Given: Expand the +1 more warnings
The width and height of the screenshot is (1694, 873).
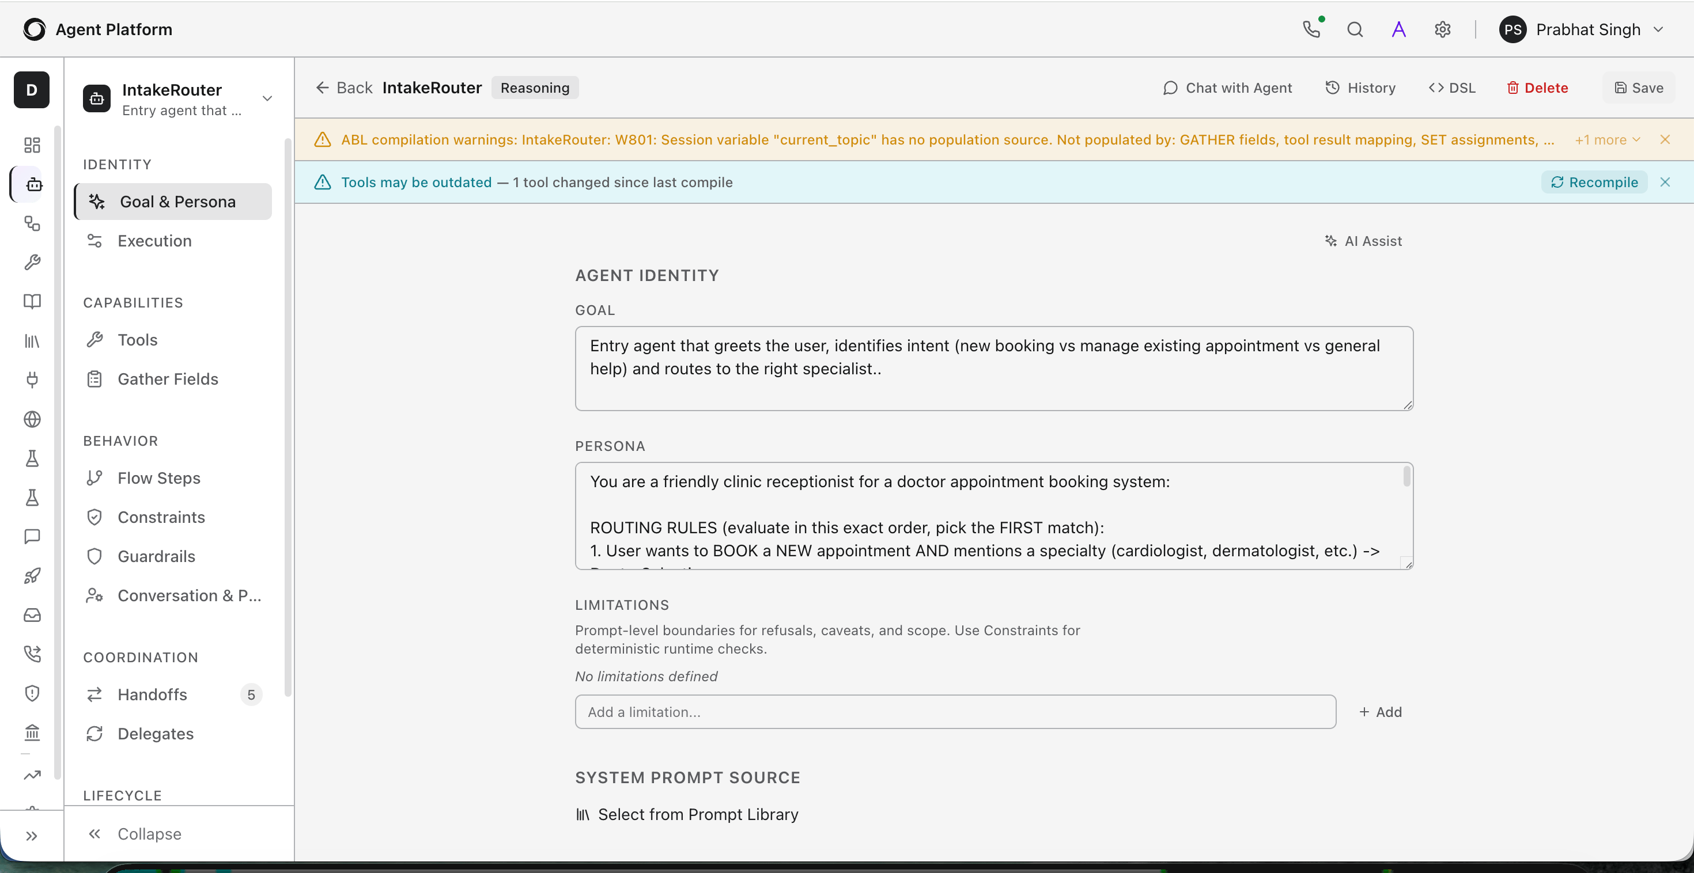Looking at the screenshot, I should point(1607,139).
